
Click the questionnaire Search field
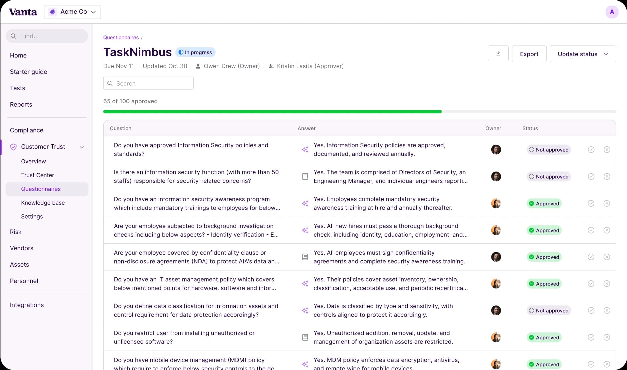(x=148, y=83)
